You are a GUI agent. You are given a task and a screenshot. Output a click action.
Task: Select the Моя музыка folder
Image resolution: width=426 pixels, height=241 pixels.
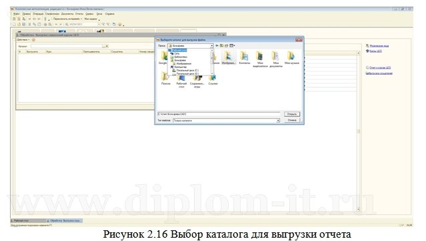(x=291, y=57)
